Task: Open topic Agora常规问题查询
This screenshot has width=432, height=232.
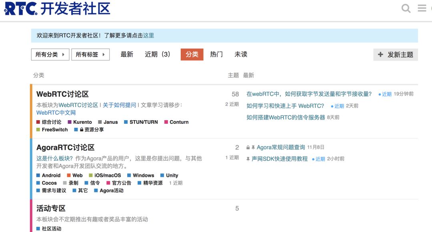Action: tap(281, 147)
